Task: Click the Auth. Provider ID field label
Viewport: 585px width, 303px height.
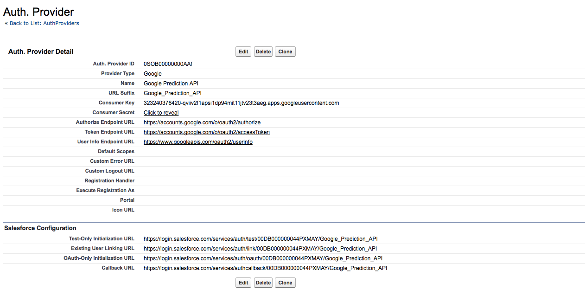Action: (x=114, y=64)
